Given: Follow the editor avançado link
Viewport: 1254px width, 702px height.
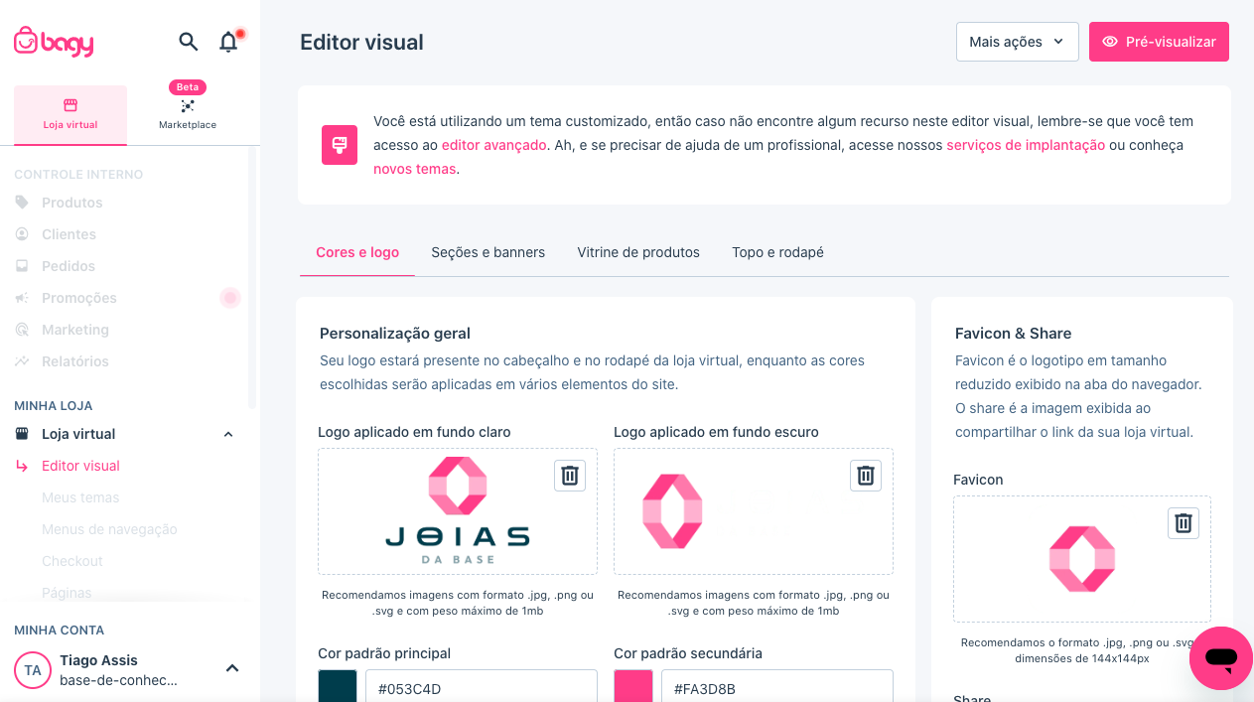Looking at the screenshot, I should (x=493, y=145).
